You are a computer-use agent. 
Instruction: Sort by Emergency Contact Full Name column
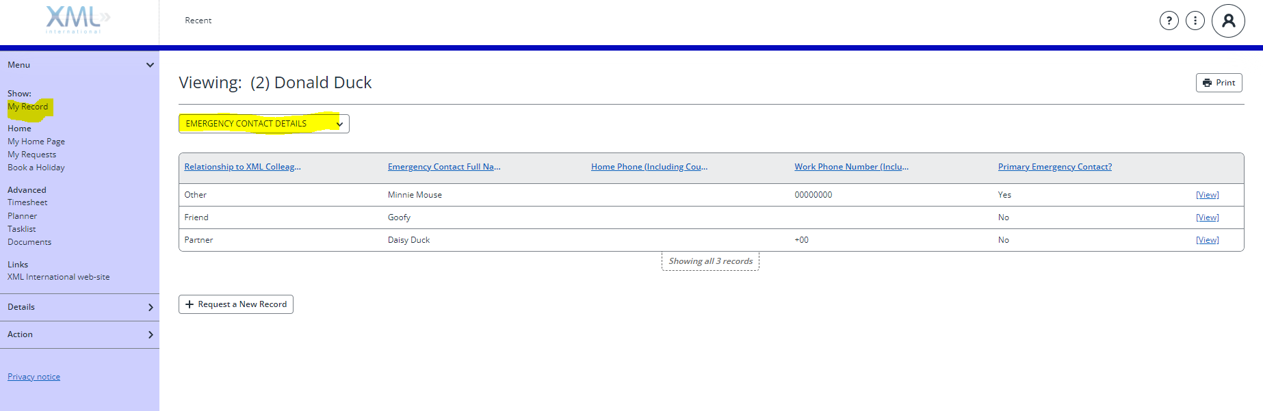(444, 167)
